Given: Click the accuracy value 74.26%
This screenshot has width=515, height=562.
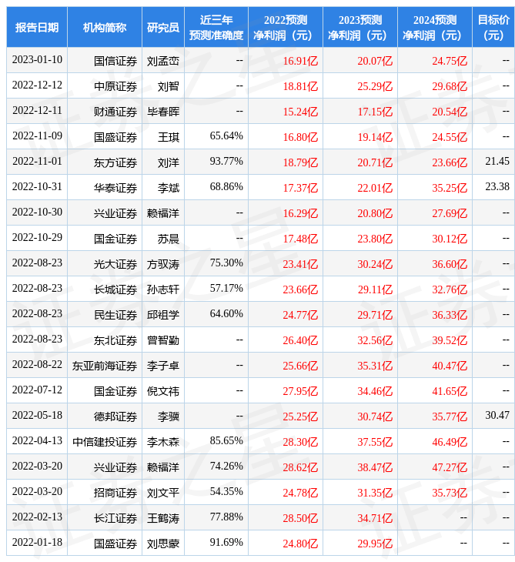Looking at the screenshot, I should [x=226, y=467].
